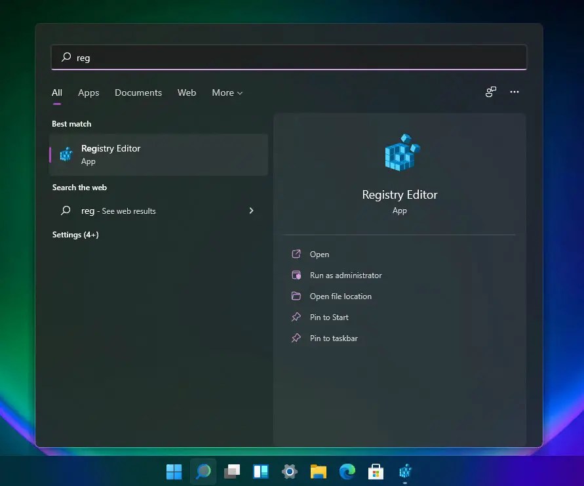Choose Pin to taskbar
This screenshot has height=486, width=584.
[324, 338]
